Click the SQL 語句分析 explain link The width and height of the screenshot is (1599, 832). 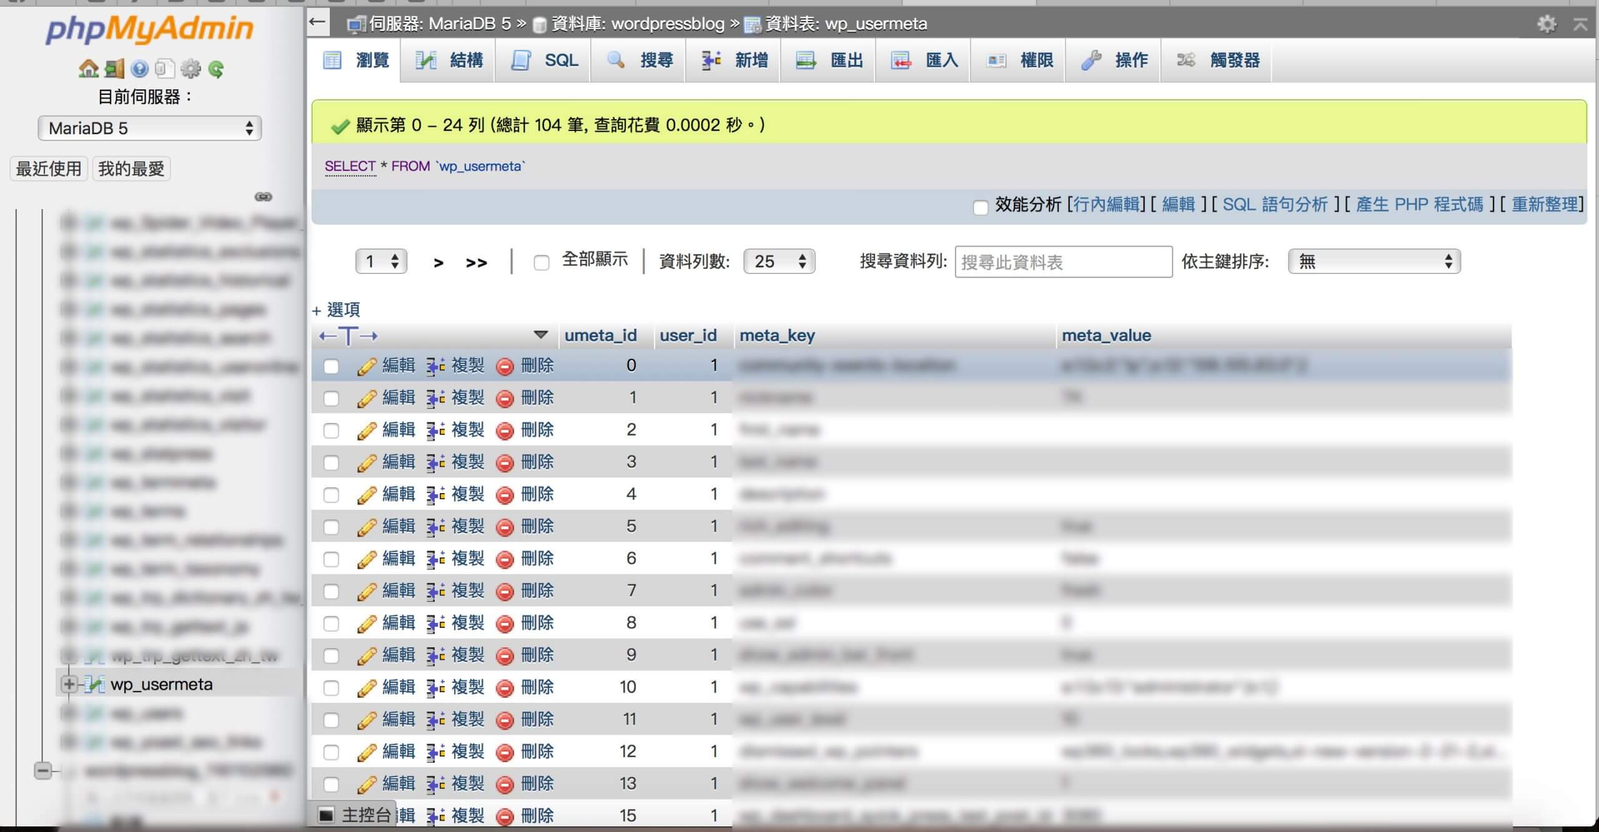[1275, 205]
